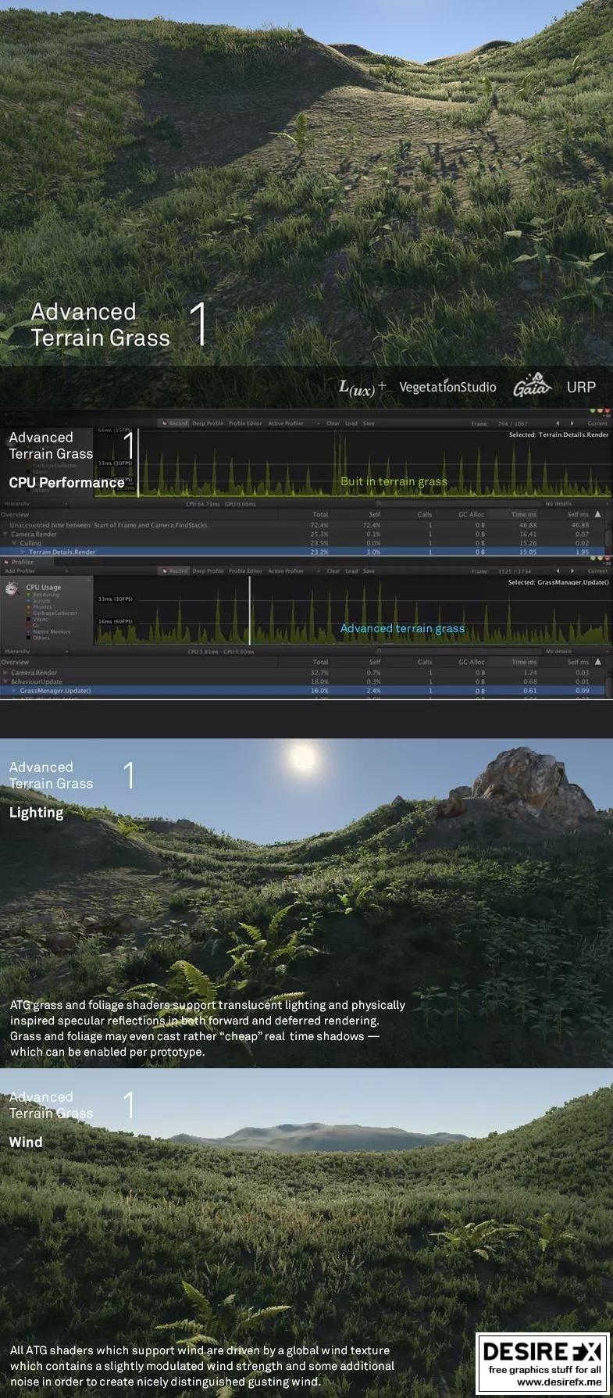This screenshot has height=1398, width=613.
Task: Enable Deep Profile in built-in grass profiler
Action: [x=208, y=424]
